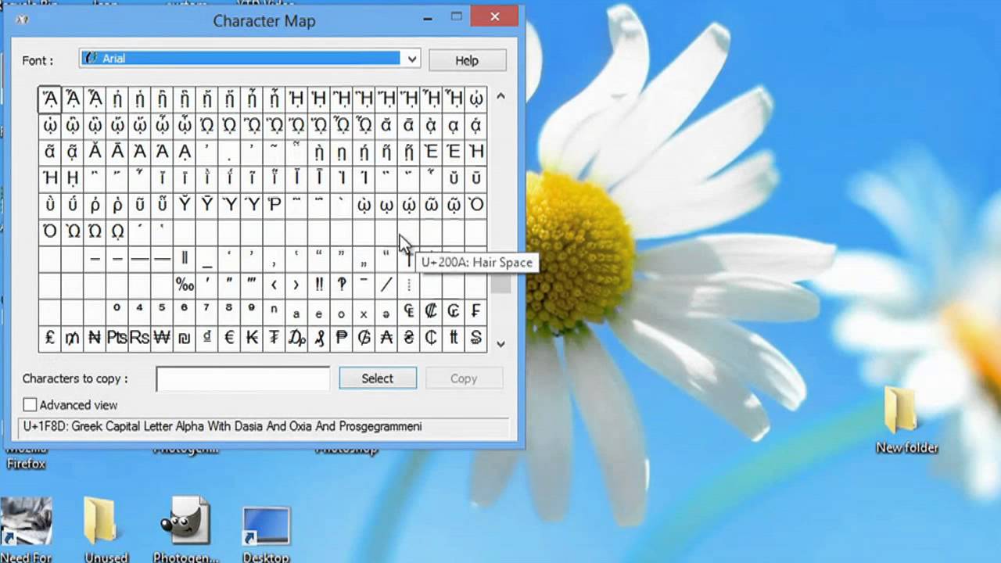This screenshot has height=563, width=1001.
Task: Click the character grid scroll-down arrow
Action: point(500,343)
